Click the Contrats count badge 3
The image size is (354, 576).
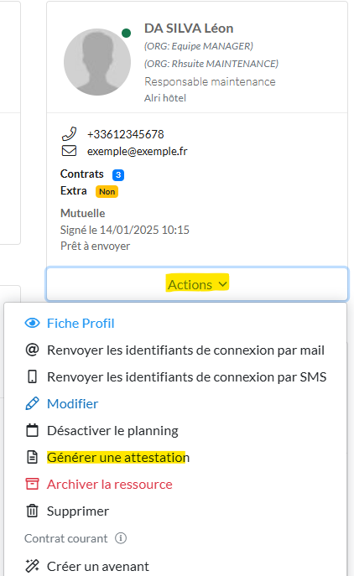(118, 175)
